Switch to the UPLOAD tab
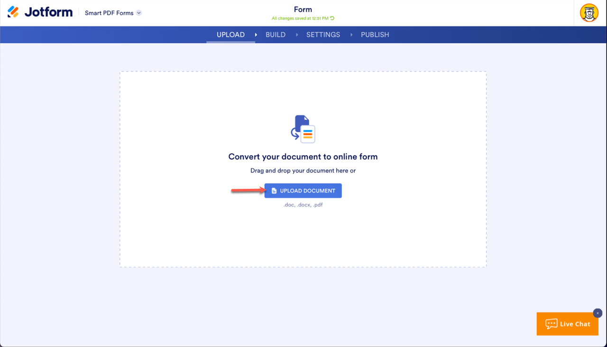607x347 pixels. 230,35
